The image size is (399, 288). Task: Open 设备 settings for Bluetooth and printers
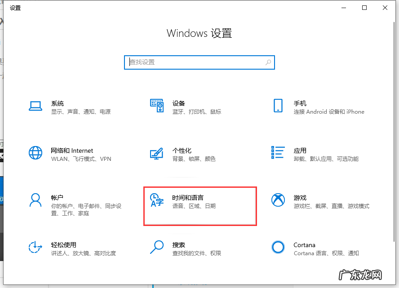coord(179,107)
